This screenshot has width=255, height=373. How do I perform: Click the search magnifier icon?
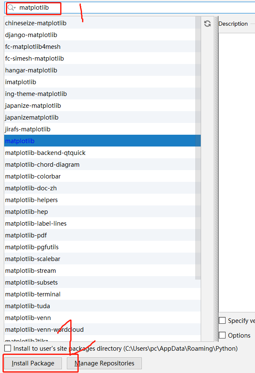pos(11,8)
